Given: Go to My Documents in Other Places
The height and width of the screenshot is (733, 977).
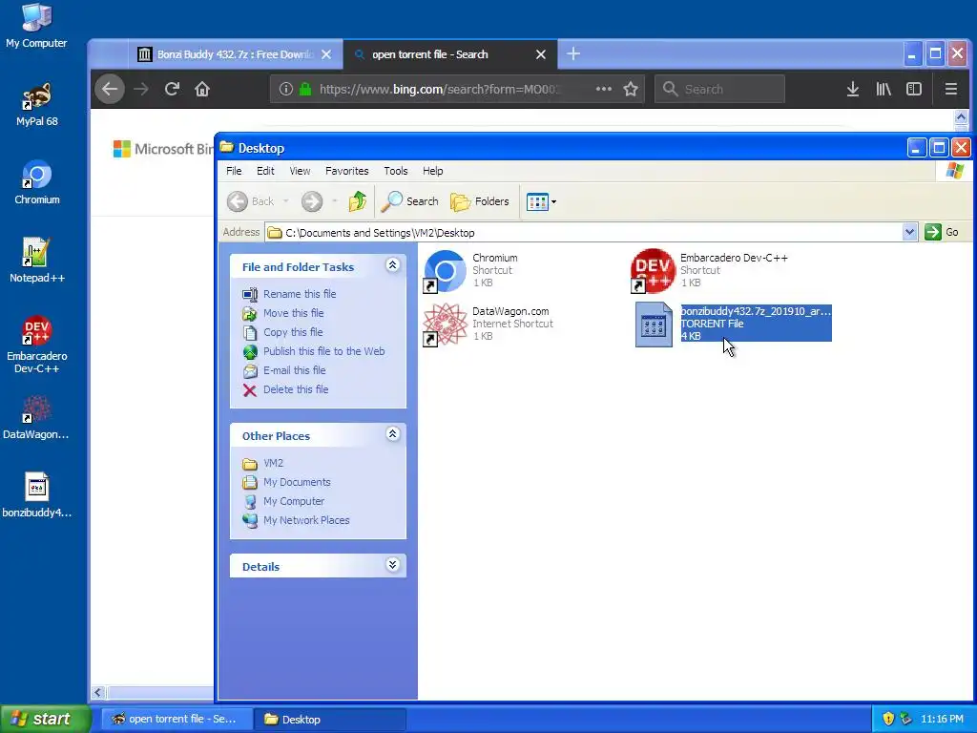Looking at the screenshot, I should (297, 482).
